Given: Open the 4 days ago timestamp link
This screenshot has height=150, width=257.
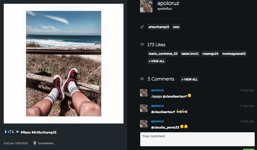Looking at the screenshot, I should click(x=247, y=90).
